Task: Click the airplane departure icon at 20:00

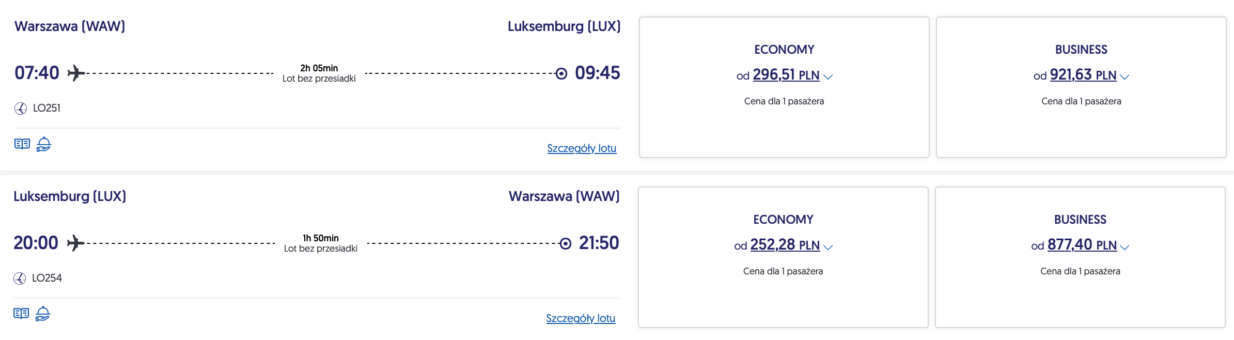Action: click(x=75, y=243)
